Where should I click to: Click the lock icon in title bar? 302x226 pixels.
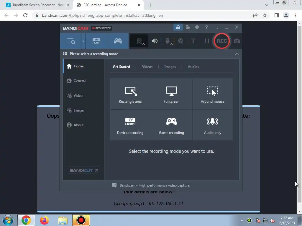pyautogui.click(x=178, y=27)
